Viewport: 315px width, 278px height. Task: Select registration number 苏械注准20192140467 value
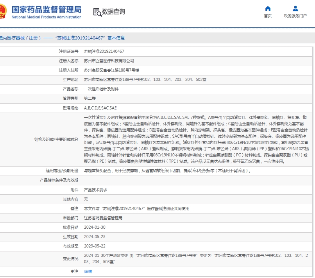click(x=104, y=52)
